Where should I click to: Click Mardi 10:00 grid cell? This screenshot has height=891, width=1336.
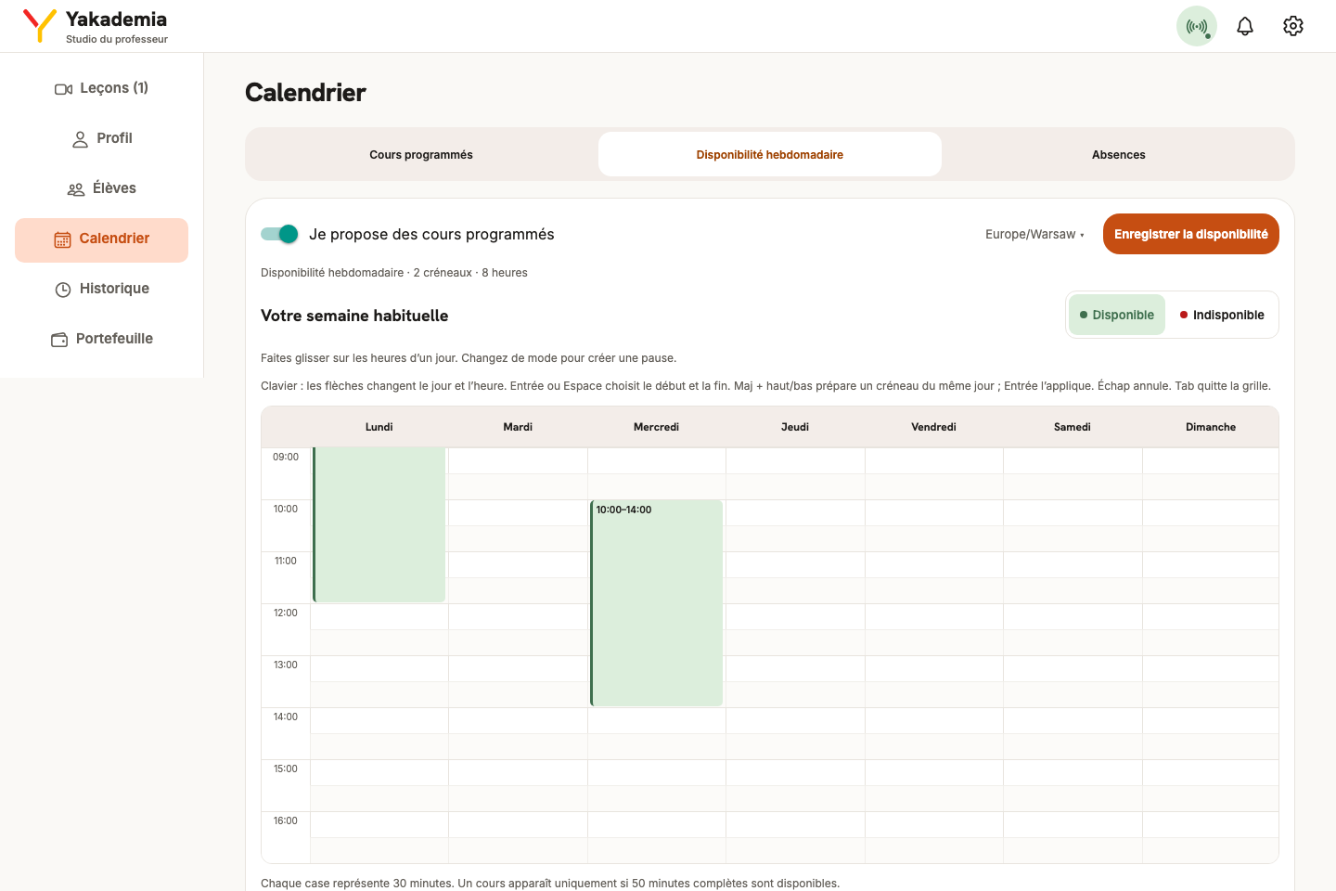(518, 512)
